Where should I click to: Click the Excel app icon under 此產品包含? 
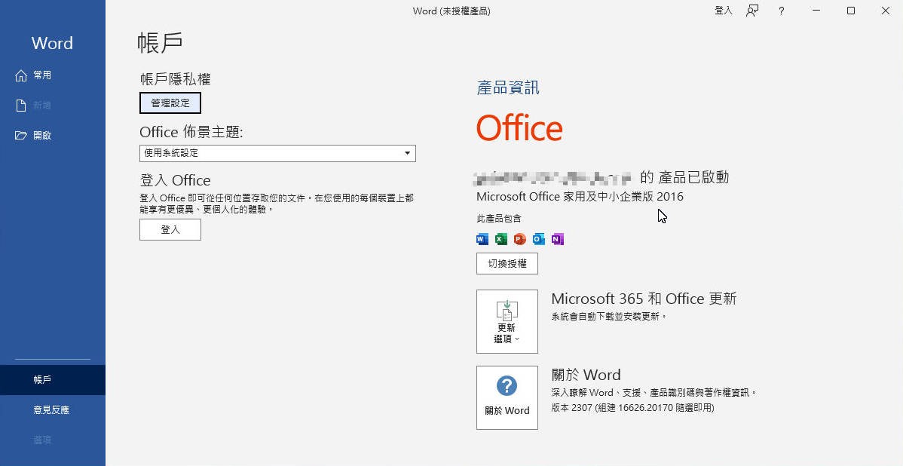pyautogui.click(x=501, y=239)
